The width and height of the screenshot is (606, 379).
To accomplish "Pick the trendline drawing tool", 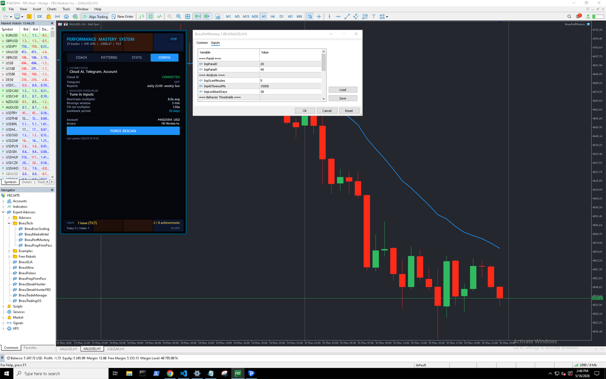I will 347,16.
